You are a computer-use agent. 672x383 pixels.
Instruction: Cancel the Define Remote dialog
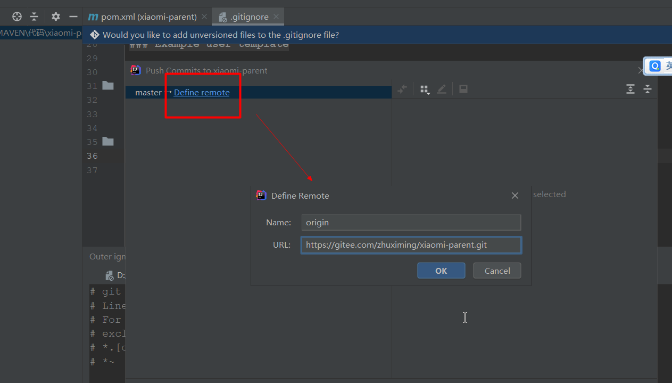coord(497,271)
